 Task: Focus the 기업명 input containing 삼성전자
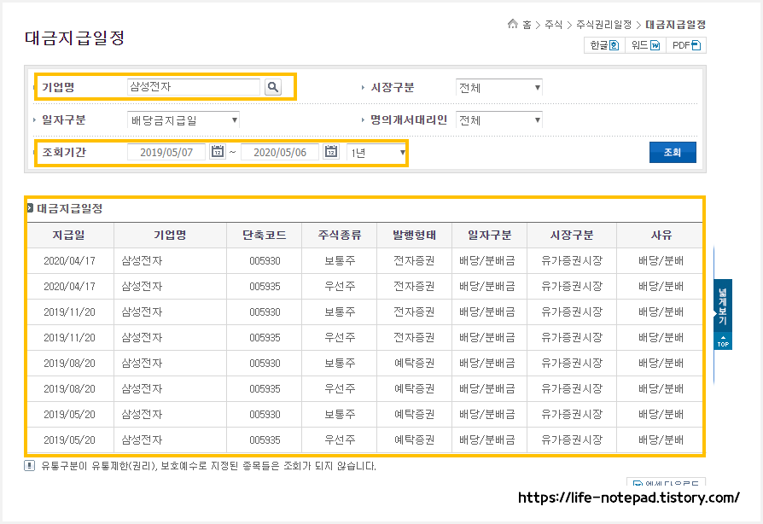click(194, 87)
